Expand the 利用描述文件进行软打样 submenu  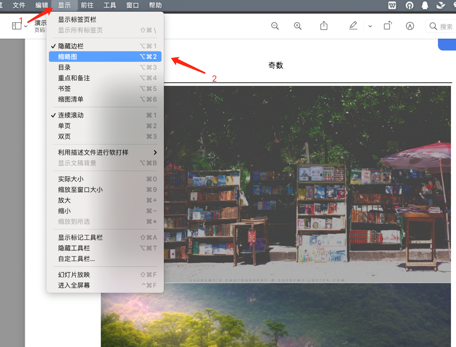click(90, 152)
